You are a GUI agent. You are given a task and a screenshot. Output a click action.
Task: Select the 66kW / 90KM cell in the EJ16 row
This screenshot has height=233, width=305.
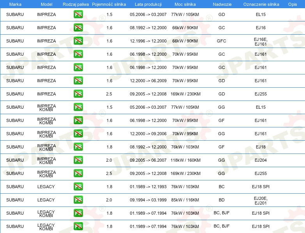click(x=185, y=28)
